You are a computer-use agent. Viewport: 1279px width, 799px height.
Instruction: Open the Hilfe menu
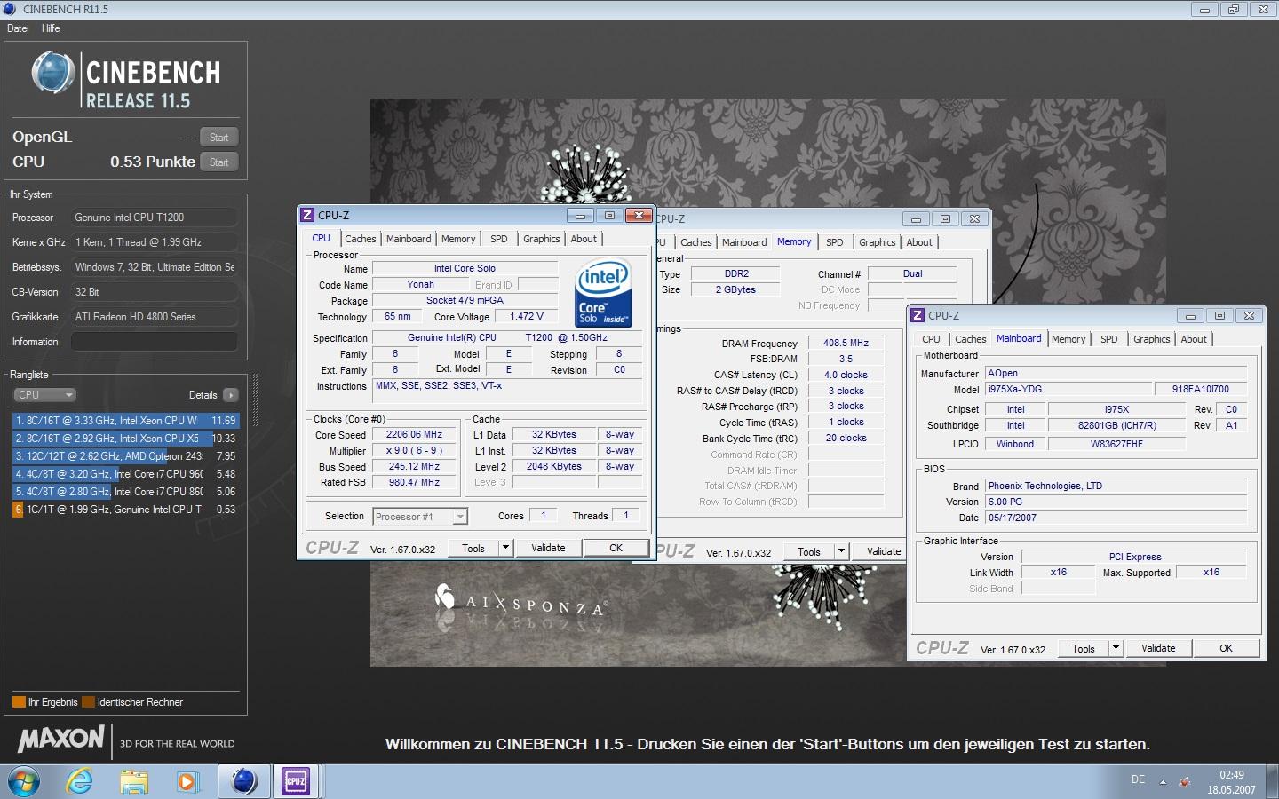tap(51, 28)
